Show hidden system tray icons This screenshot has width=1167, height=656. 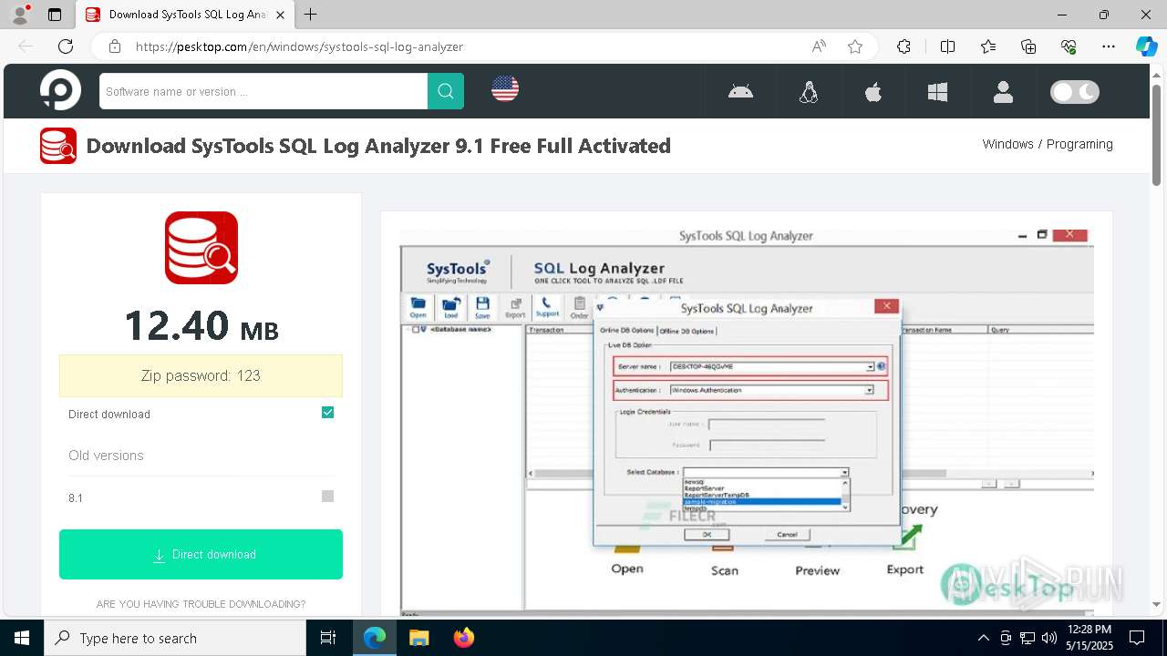(x=983, y=638)
